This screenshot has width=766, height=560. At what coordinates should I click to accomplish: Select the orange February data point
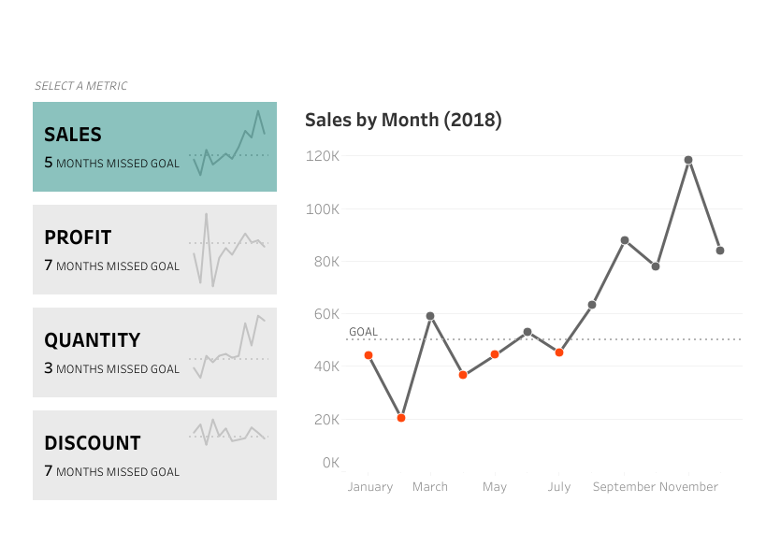[x=399, y=418]
